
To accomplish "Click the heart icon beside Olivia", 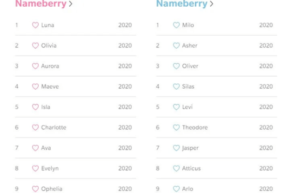I will coord(35,46).
